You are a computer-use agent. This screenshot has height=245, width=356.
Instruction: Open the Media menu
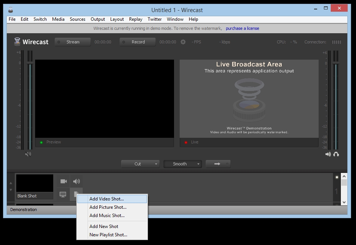point(59,19)
